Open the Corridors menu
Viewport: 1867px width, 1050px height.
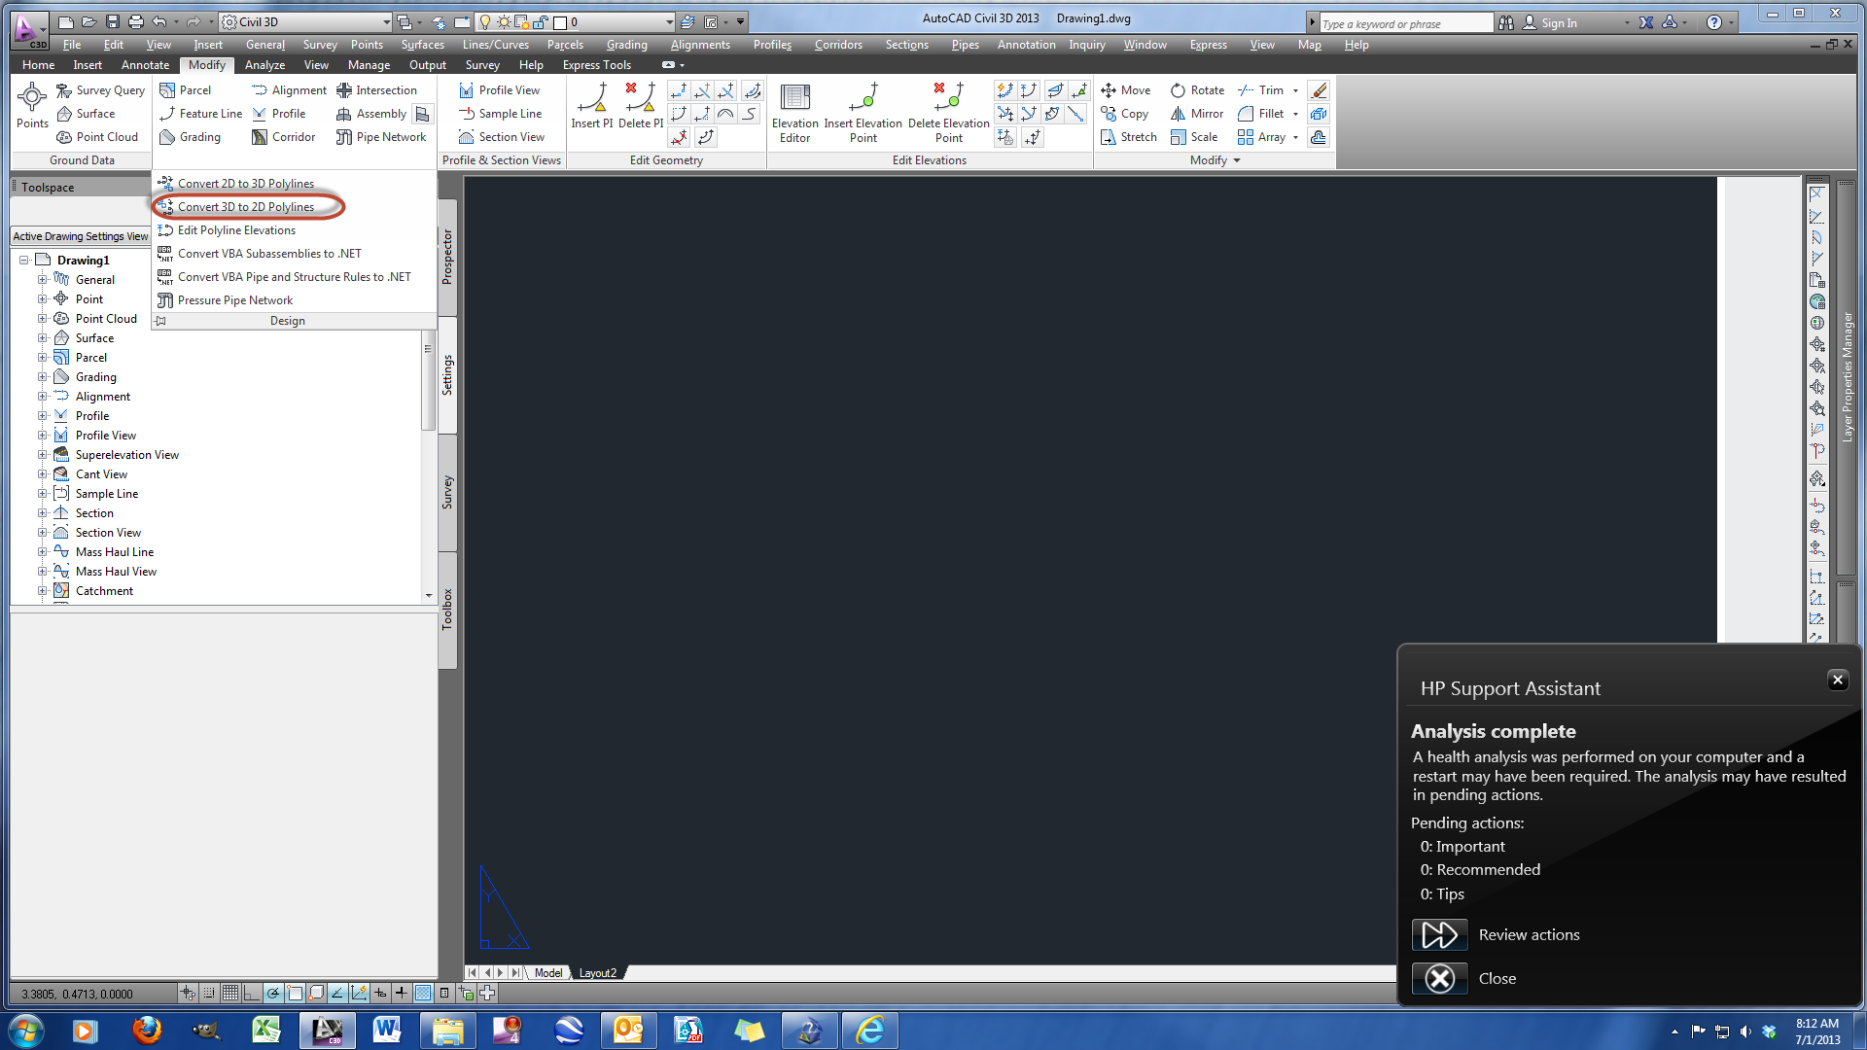[838, 45]
